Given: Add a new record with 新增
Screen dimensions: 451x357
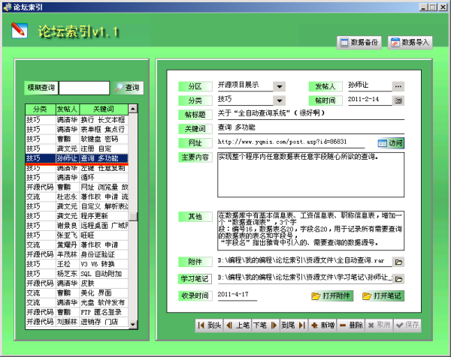Looking at the screenshot, I should (322, 325).
